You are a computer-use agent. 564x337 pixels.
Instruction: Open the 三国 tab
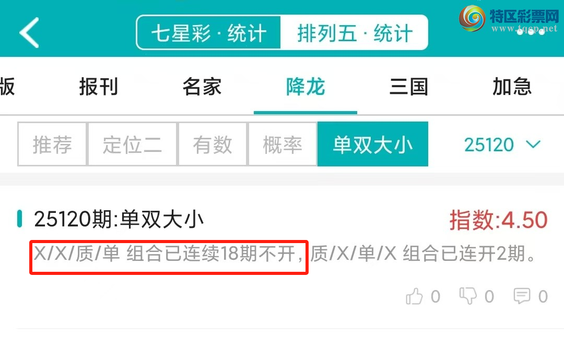[408, 87]
